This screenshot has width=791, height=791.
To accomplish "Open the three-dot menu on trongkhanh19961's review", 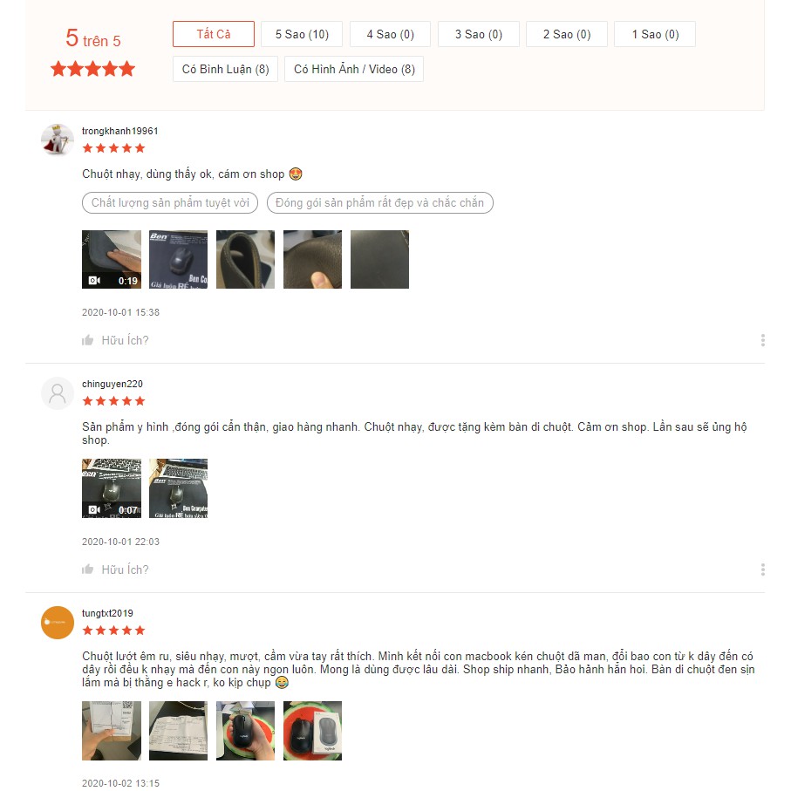I will pos(763,340).
